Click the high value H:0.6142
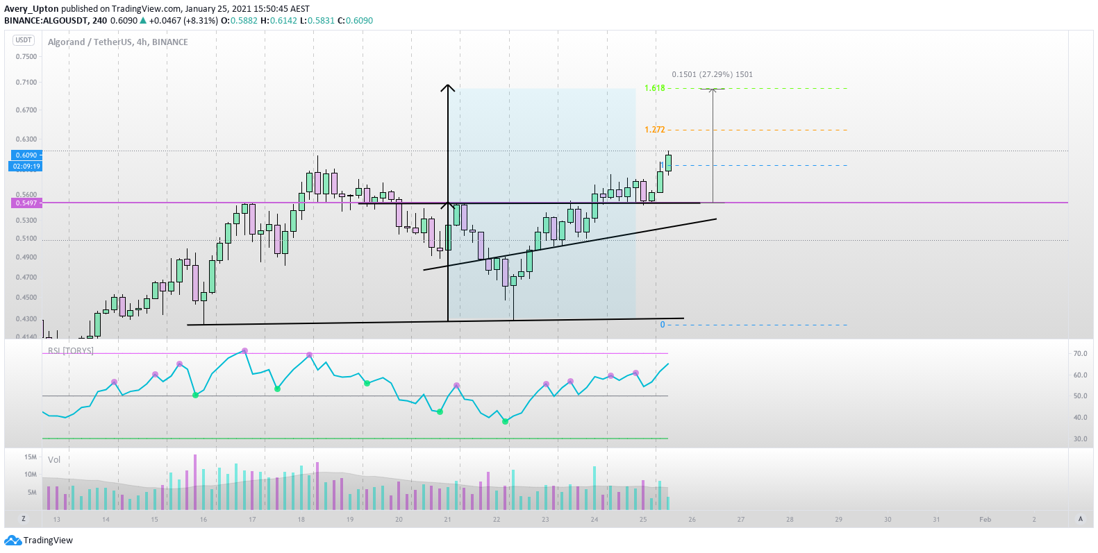 (x=278, y=21)
